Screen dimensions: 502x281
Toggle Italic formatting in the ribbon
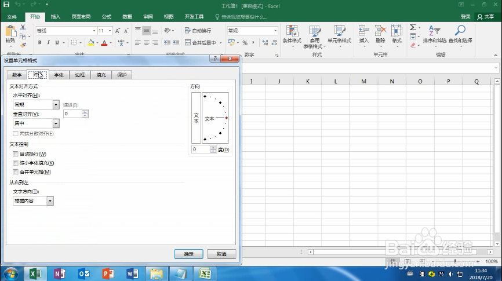[48, 42]
